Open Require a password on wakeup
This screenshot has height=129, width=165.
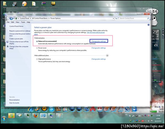(x=20, y=31)
